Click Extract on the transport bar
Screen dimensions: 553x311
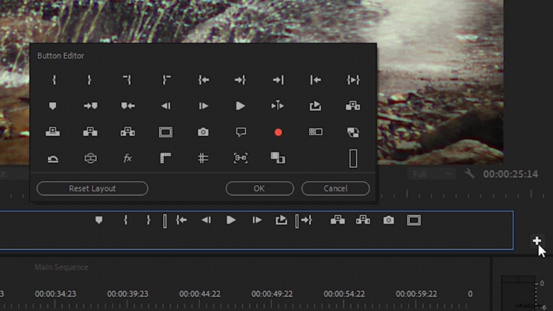363,220
